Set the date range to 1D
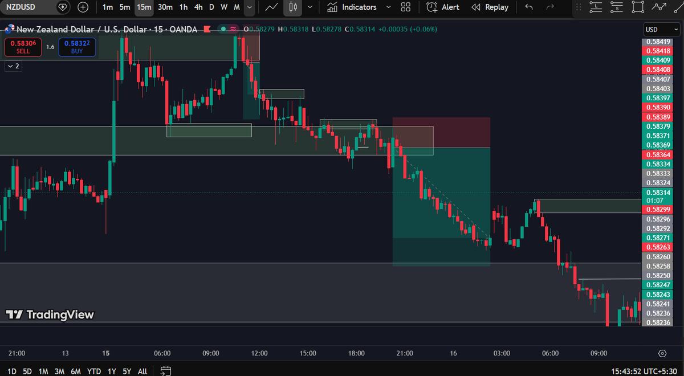This screenshot has height=376, width=684. click(x=11, y=371)
